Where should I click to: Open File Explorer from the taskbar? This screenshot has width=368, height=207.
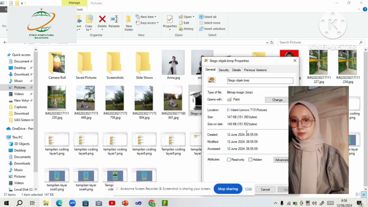point(46,203)
